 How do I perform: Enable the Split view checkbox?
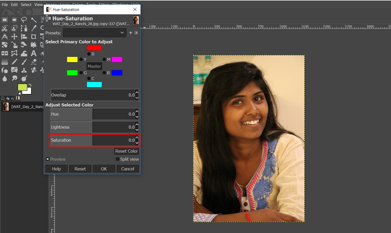[x=117, y=159]
